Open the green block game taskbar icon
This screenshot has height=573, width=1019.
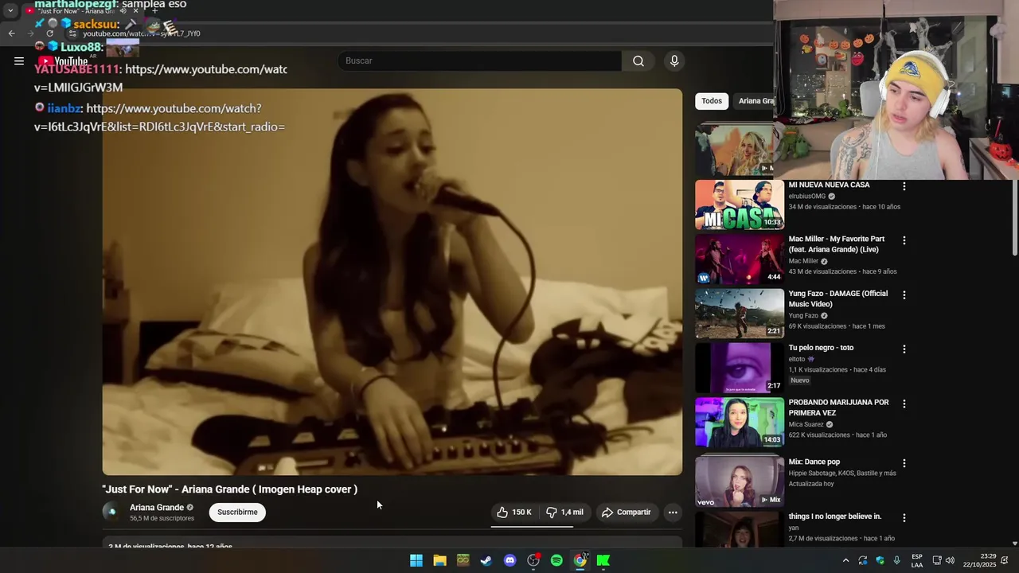[463, 560]
